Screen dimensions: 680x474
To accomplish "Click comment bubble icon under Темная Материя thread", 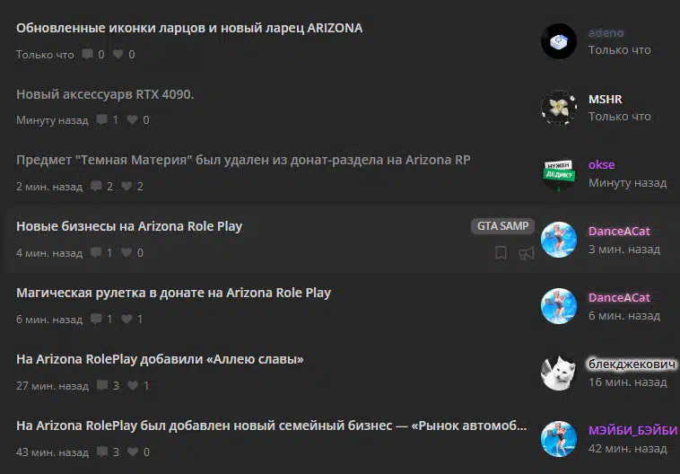I will [x=96, y=186].
